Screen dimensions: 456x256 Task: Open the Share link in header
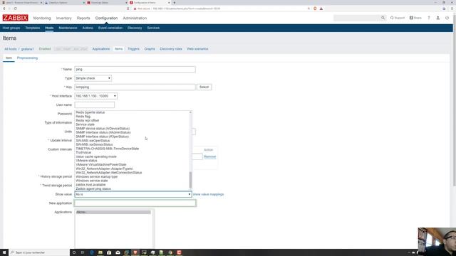click(415, 18)
